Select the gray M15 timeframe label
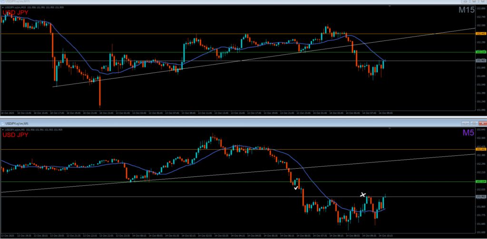Image resolution: width=487 pixels, height=239 pixels. 467,10
